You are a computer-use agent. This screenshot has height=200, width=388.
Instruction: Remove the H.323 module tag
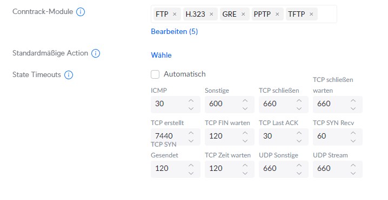(x=211, y=14)
